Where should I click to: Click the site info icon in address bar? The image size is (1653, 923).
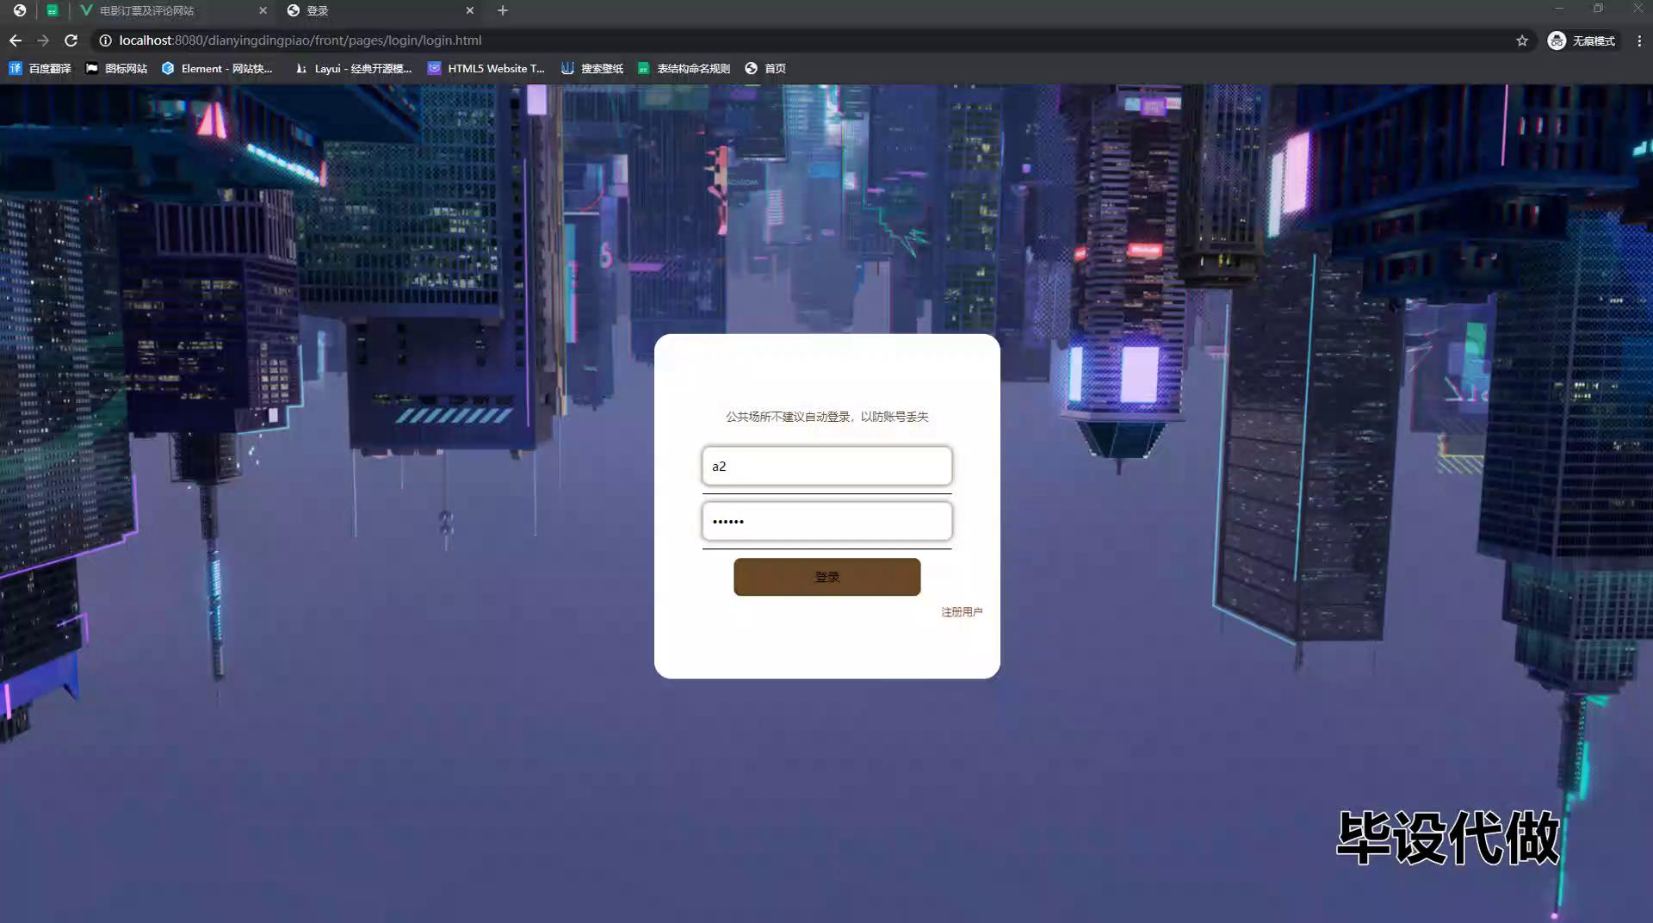point(105,40)
